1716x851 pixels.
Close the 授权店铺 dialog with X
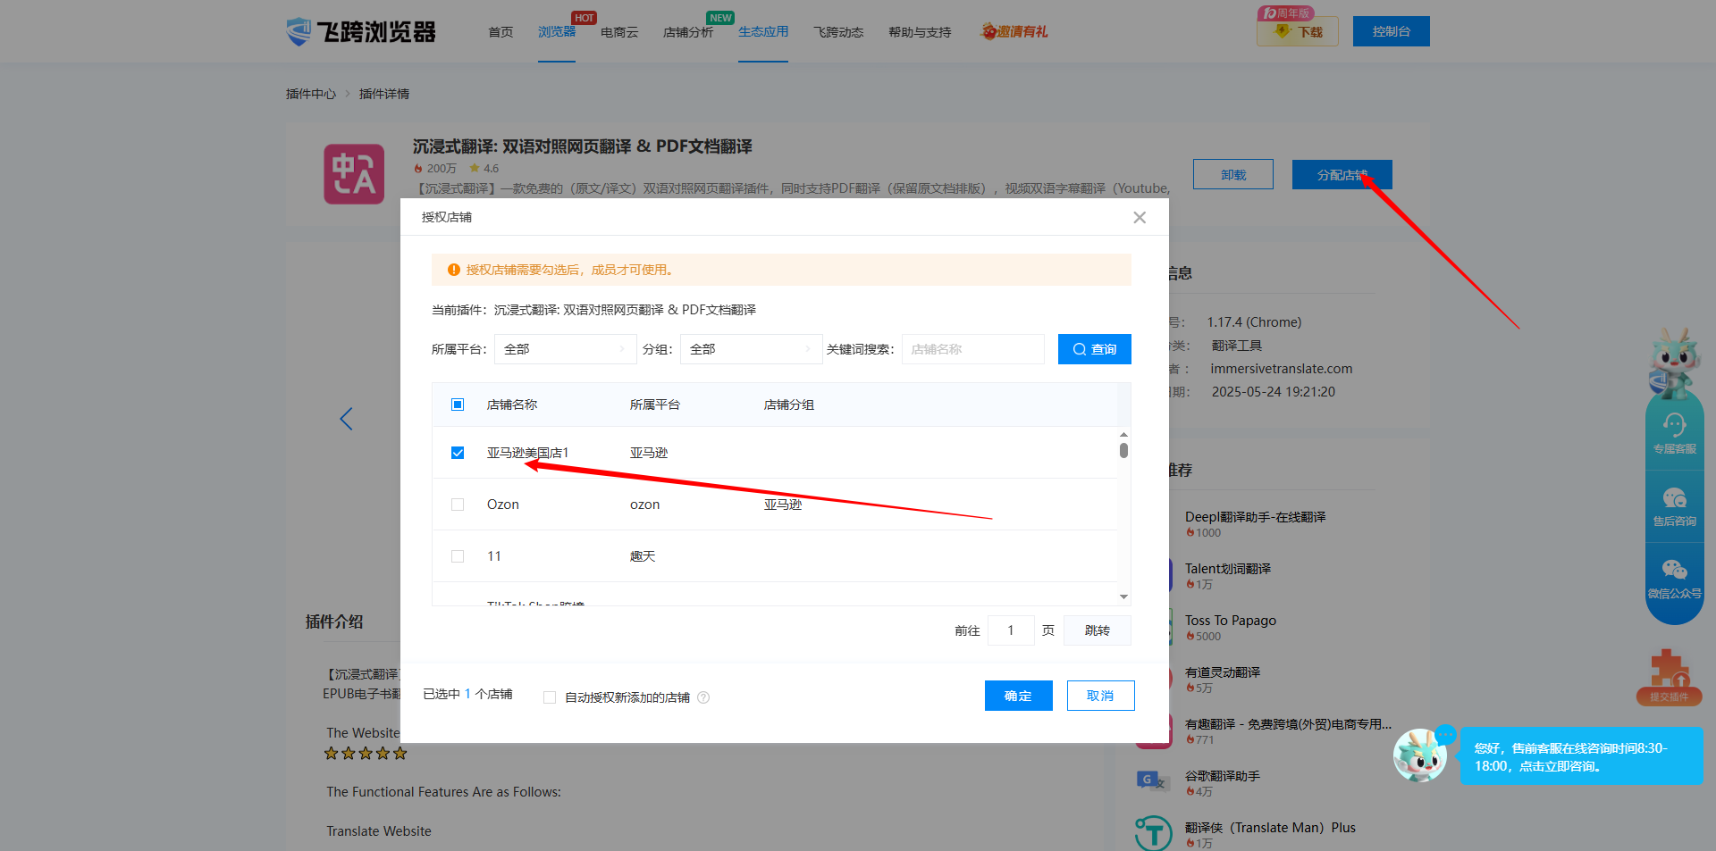(x=1140, y=217)
